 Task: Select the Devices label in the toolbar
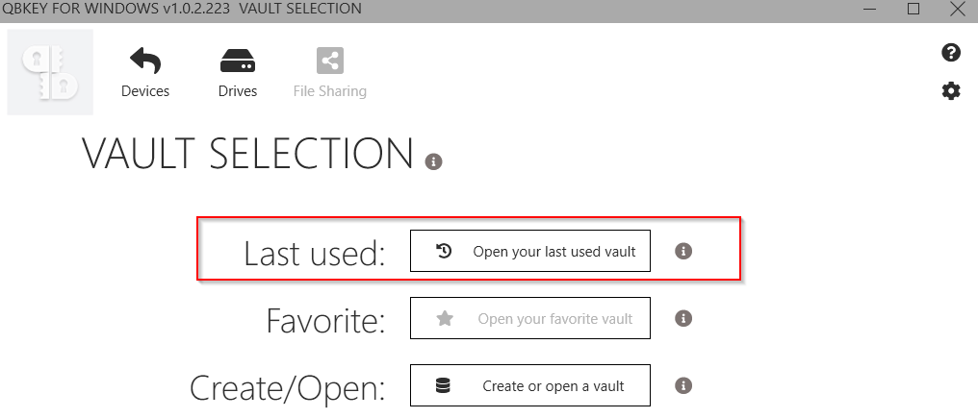pyautogui.click(x=145, y=91)
